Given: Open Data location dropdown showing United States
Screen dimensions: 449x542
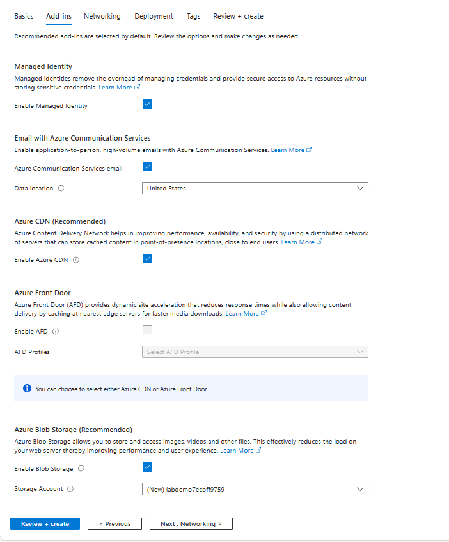Looking at the screenshot, I should click(255, 189).
